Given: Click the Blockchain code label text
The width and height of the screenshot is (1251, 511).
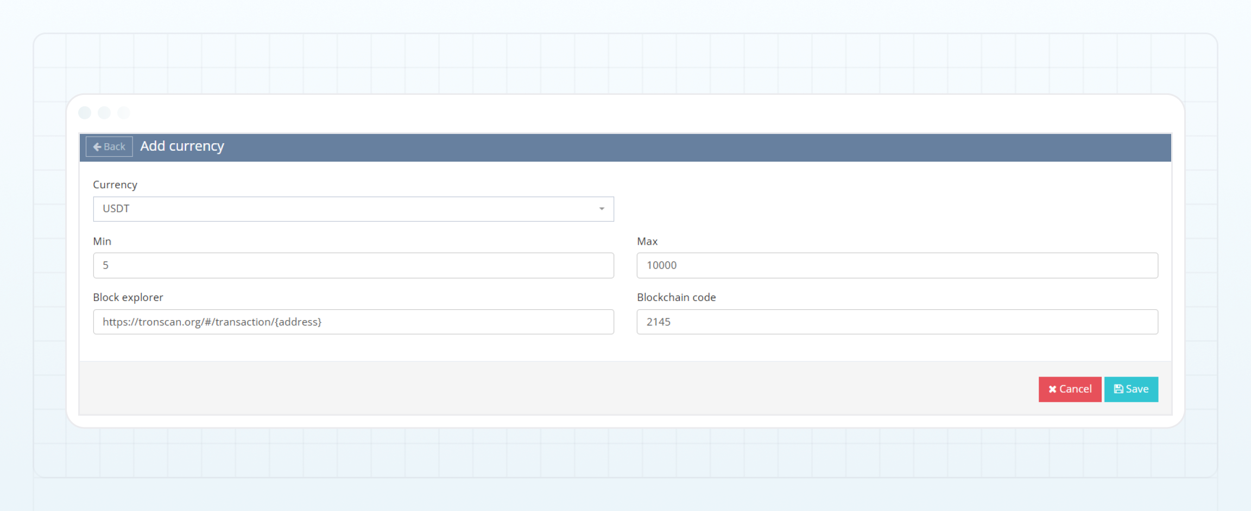Looking at the screenshot, I should click(x=677, y=297).
